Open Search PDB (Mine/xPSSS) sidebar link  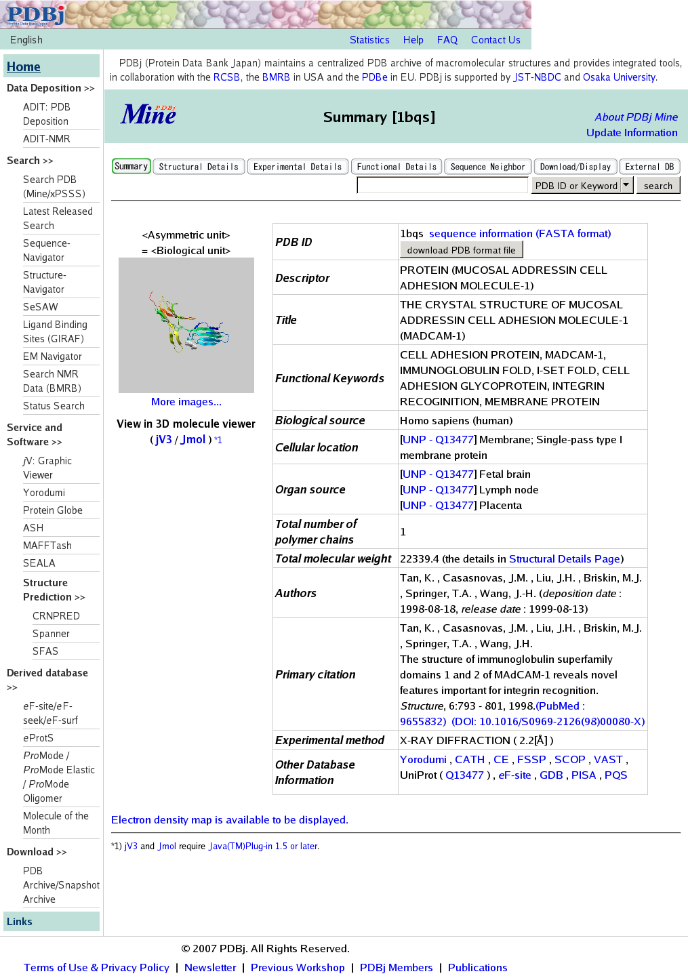(x=54, y=186)
